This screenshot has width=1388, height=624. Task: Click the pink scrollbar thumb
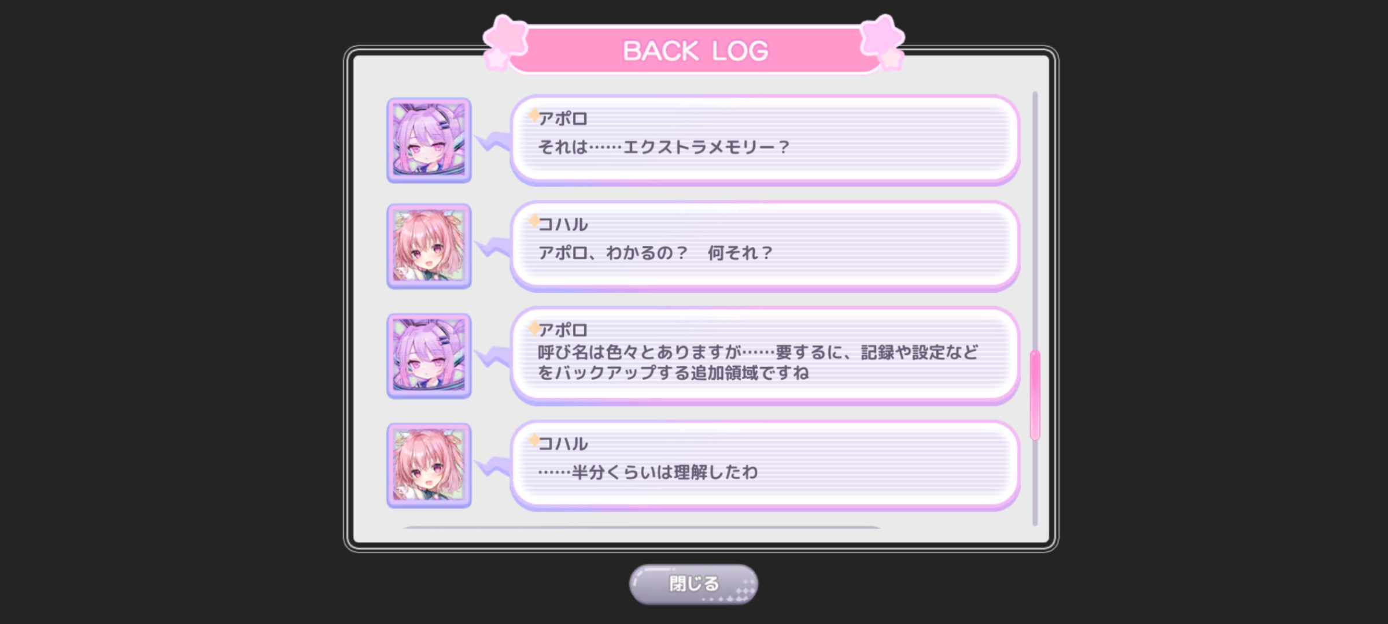[1035, 395]
